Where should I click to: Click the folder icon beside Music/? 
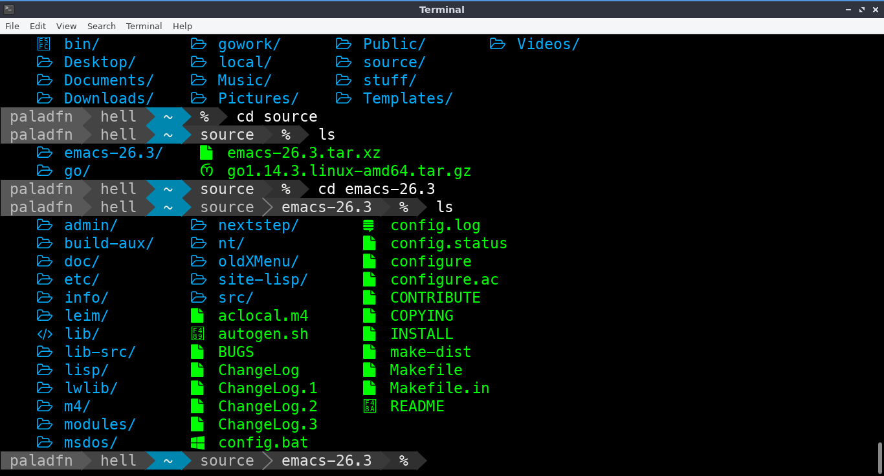tap(199, 80)
